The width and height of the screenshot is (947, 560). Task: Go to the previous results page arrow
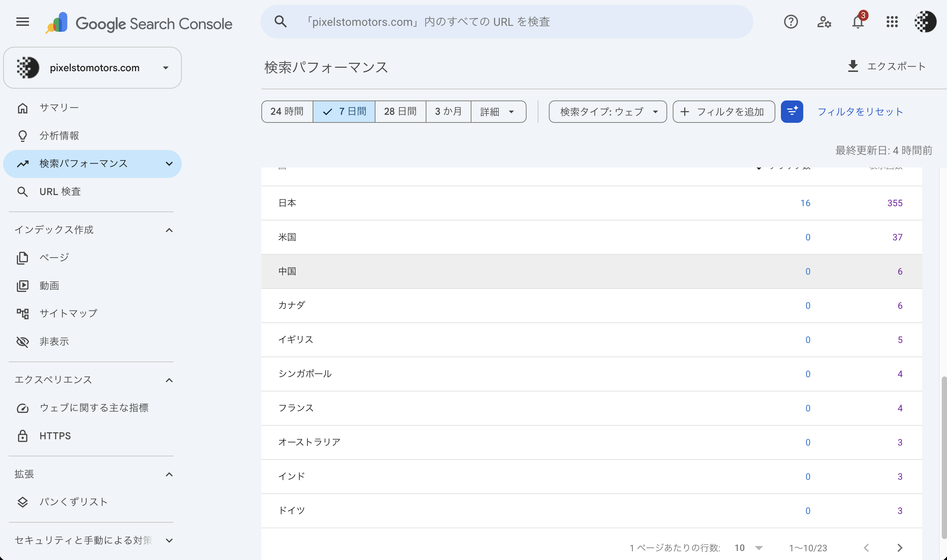866,547
